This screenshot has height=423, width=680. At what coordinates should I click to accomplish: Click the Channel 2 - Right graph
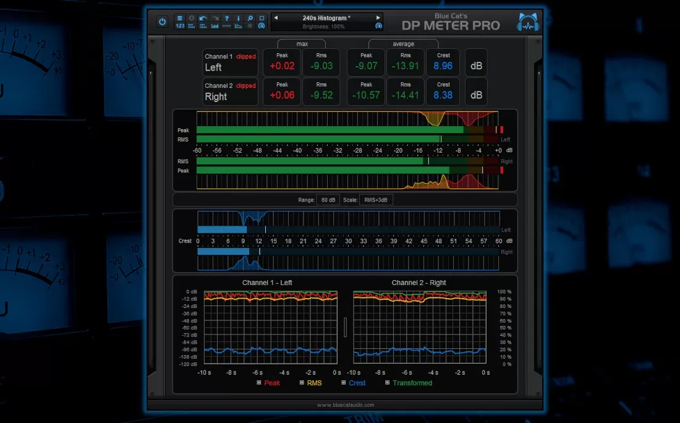[x=420, y=327]
